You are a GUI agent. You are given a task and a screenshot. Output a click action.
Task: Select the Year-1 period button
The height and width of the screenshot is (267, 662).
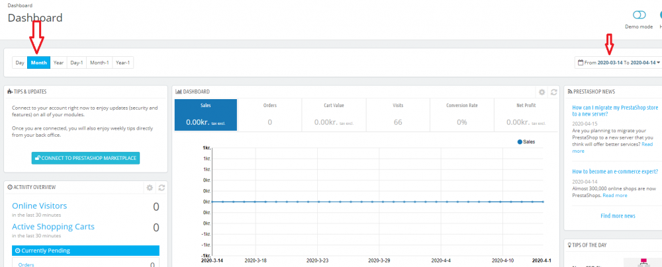pyautogui.click(x=122, y=63)
